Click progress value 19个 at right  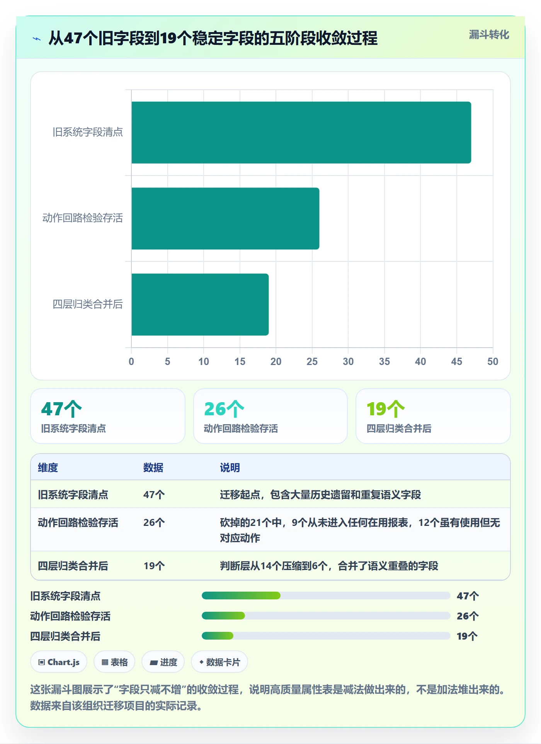point(468,636)
